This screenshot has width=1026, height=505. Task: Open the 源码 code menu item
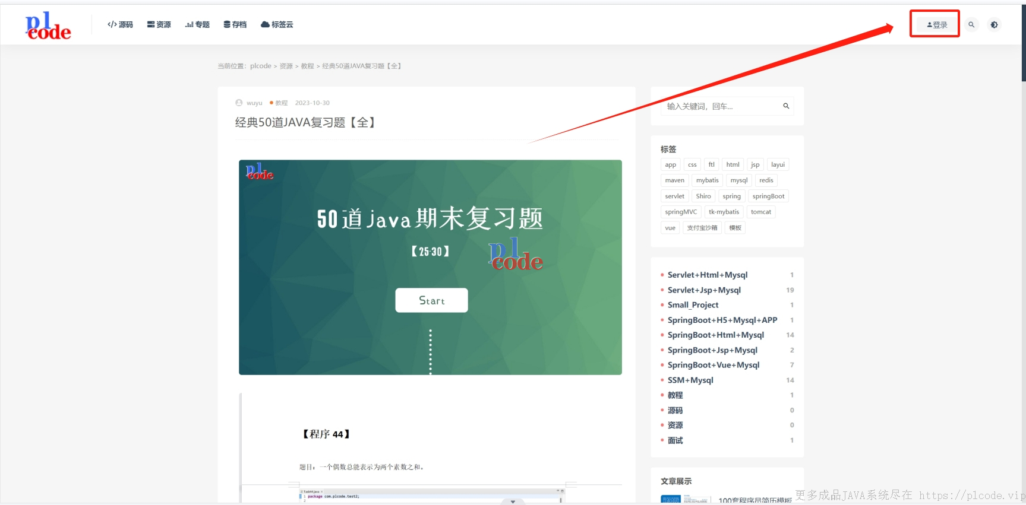(120, 24)
